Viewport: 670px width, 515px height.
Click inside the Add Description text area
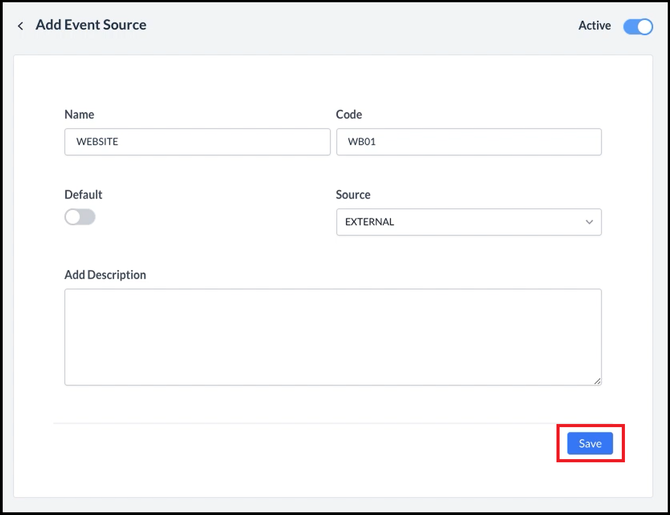(333, 337)
